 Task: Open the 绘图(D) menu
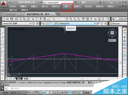77,6
